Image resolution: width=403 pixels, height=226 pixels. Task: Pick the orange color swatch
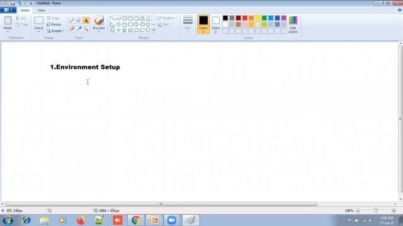tap(251, 18)
